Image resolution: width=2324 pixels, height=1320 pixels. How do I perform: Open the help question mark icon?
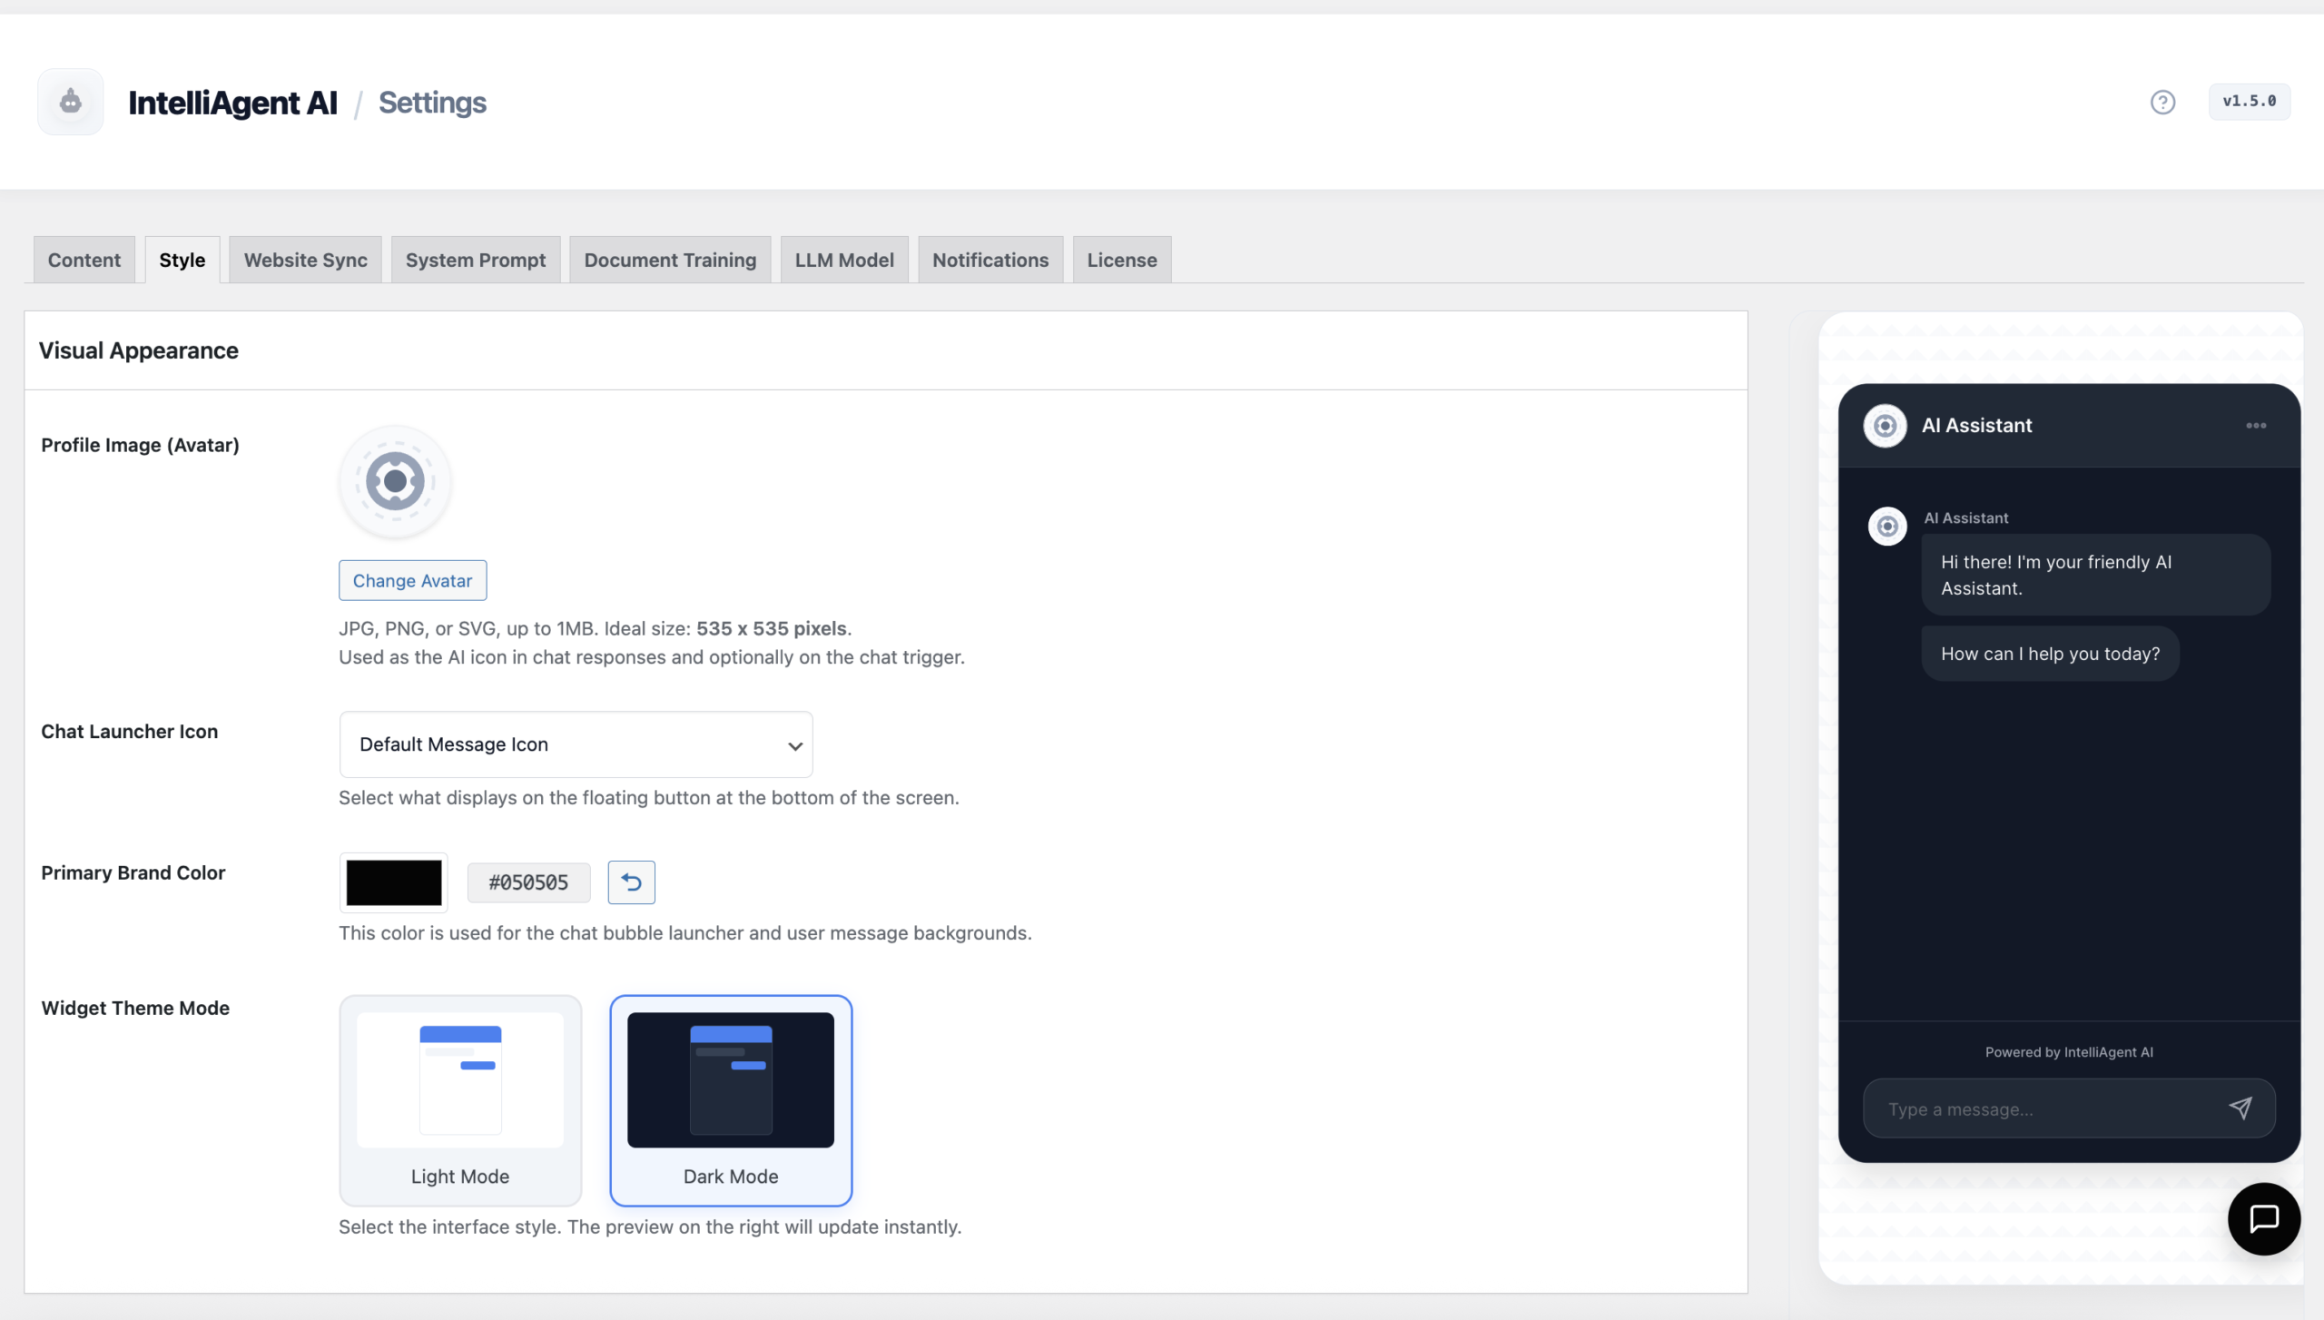pos(2162,102)
